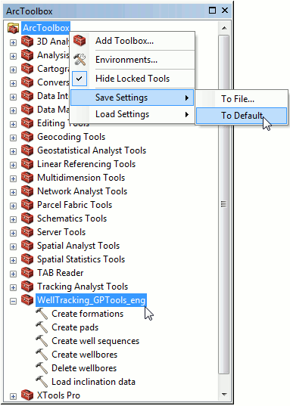Click the Geocoding Tools toolbox icon
This screenshot has height=406, width=290.
pos(27,137)
